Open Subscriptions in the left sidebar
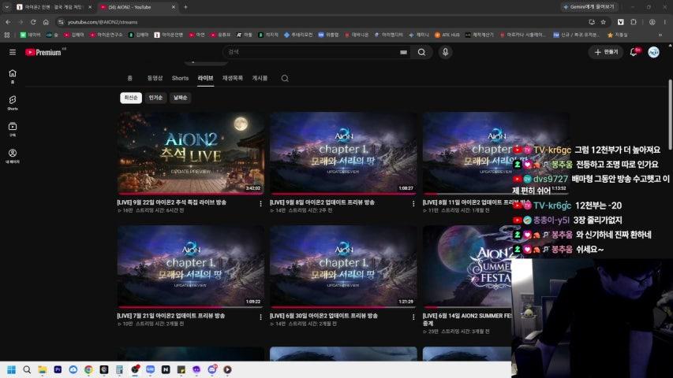This screenshot has width=673, height=378. (x=13, y=129)
